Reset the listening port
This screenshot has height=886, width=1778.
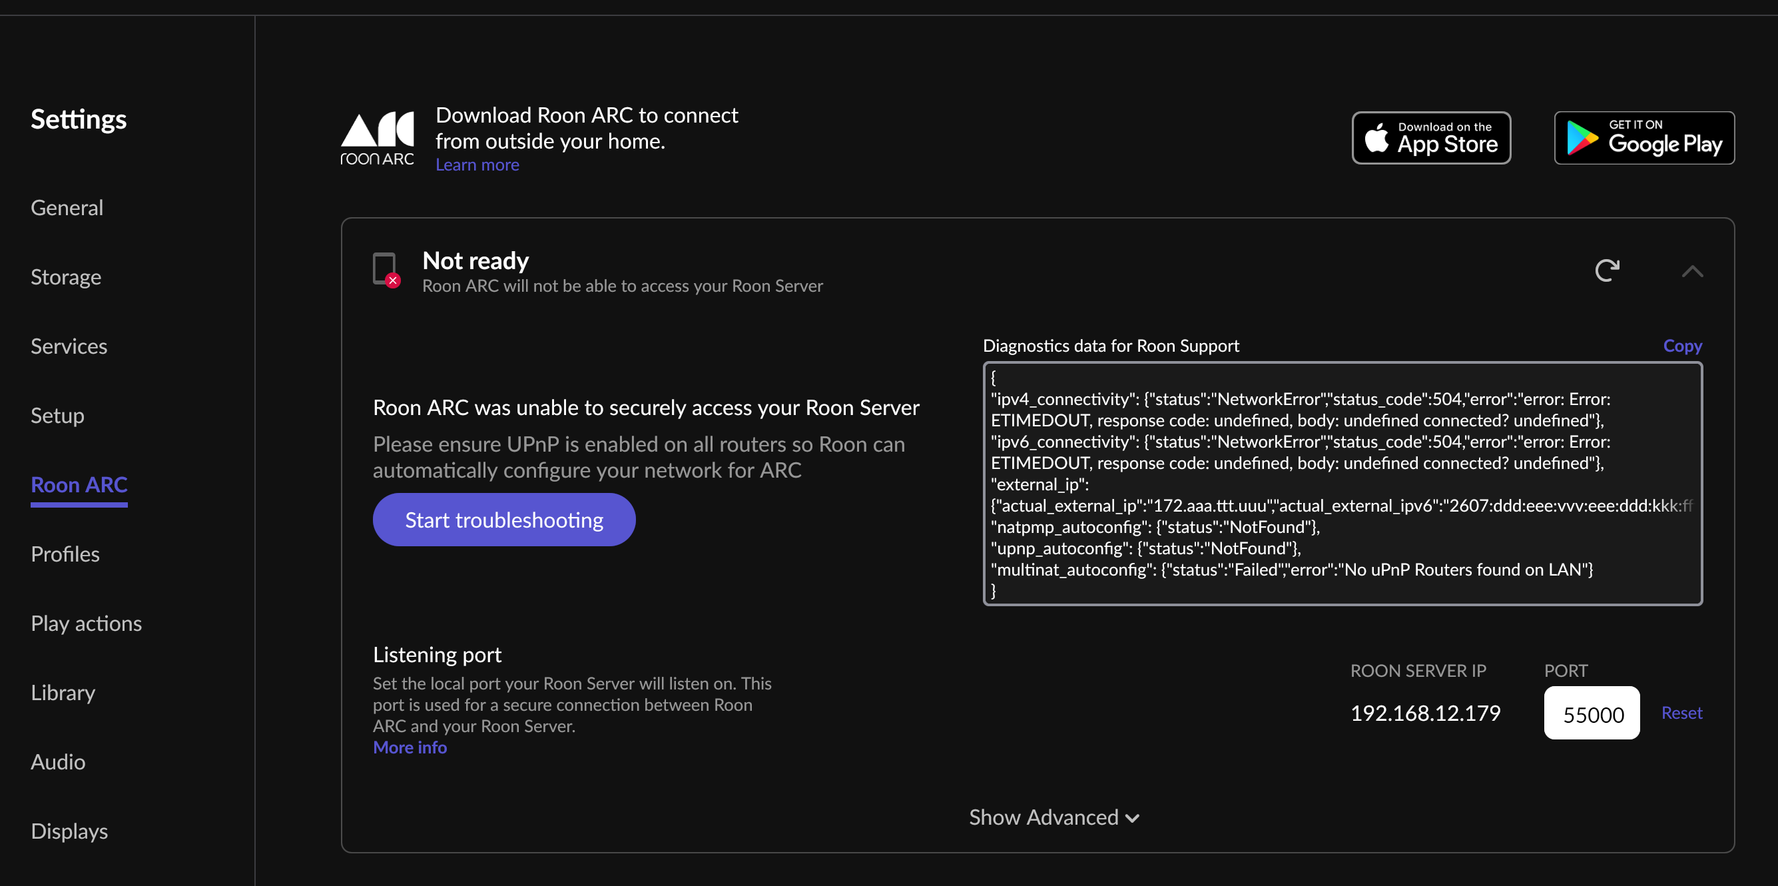pyautogui.click(x=1681, y=712)
